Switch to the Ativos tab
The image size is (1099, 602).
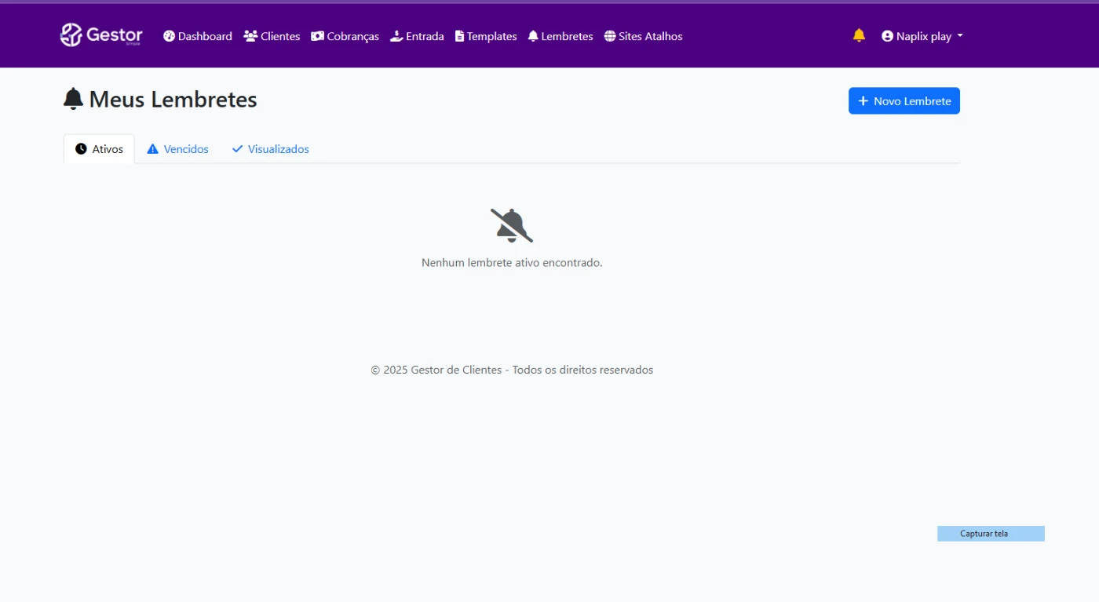(x=99, y=149)
